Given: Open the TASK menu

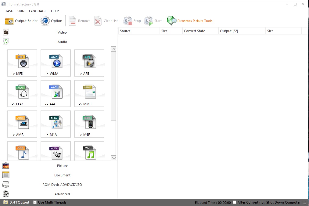Looking at the screenshot, I should 9,11.
